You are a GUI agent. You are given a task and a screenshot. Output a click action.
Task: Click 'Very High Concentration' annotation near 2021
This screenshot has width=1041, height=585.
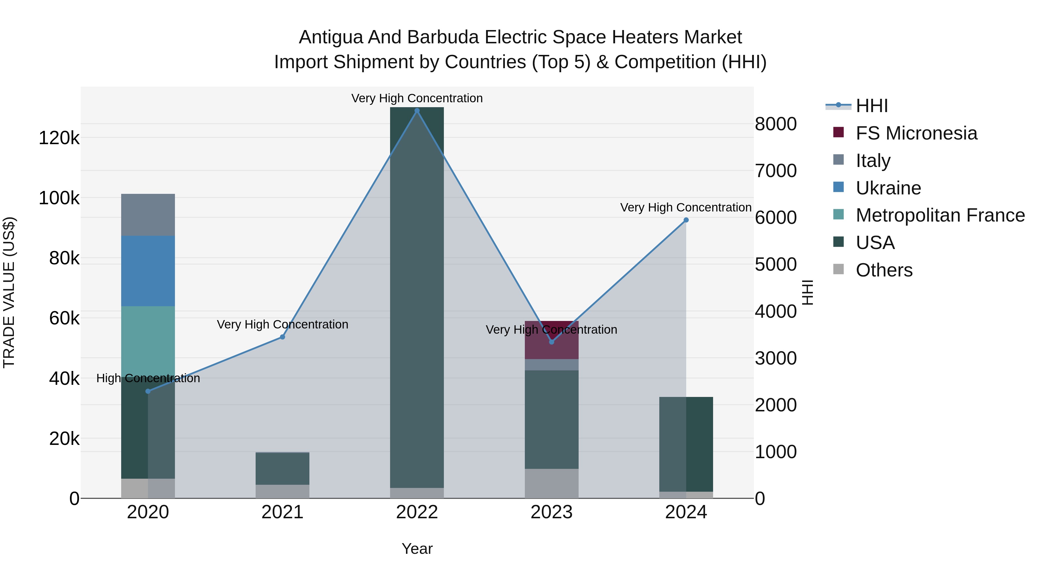click(283, 324)
